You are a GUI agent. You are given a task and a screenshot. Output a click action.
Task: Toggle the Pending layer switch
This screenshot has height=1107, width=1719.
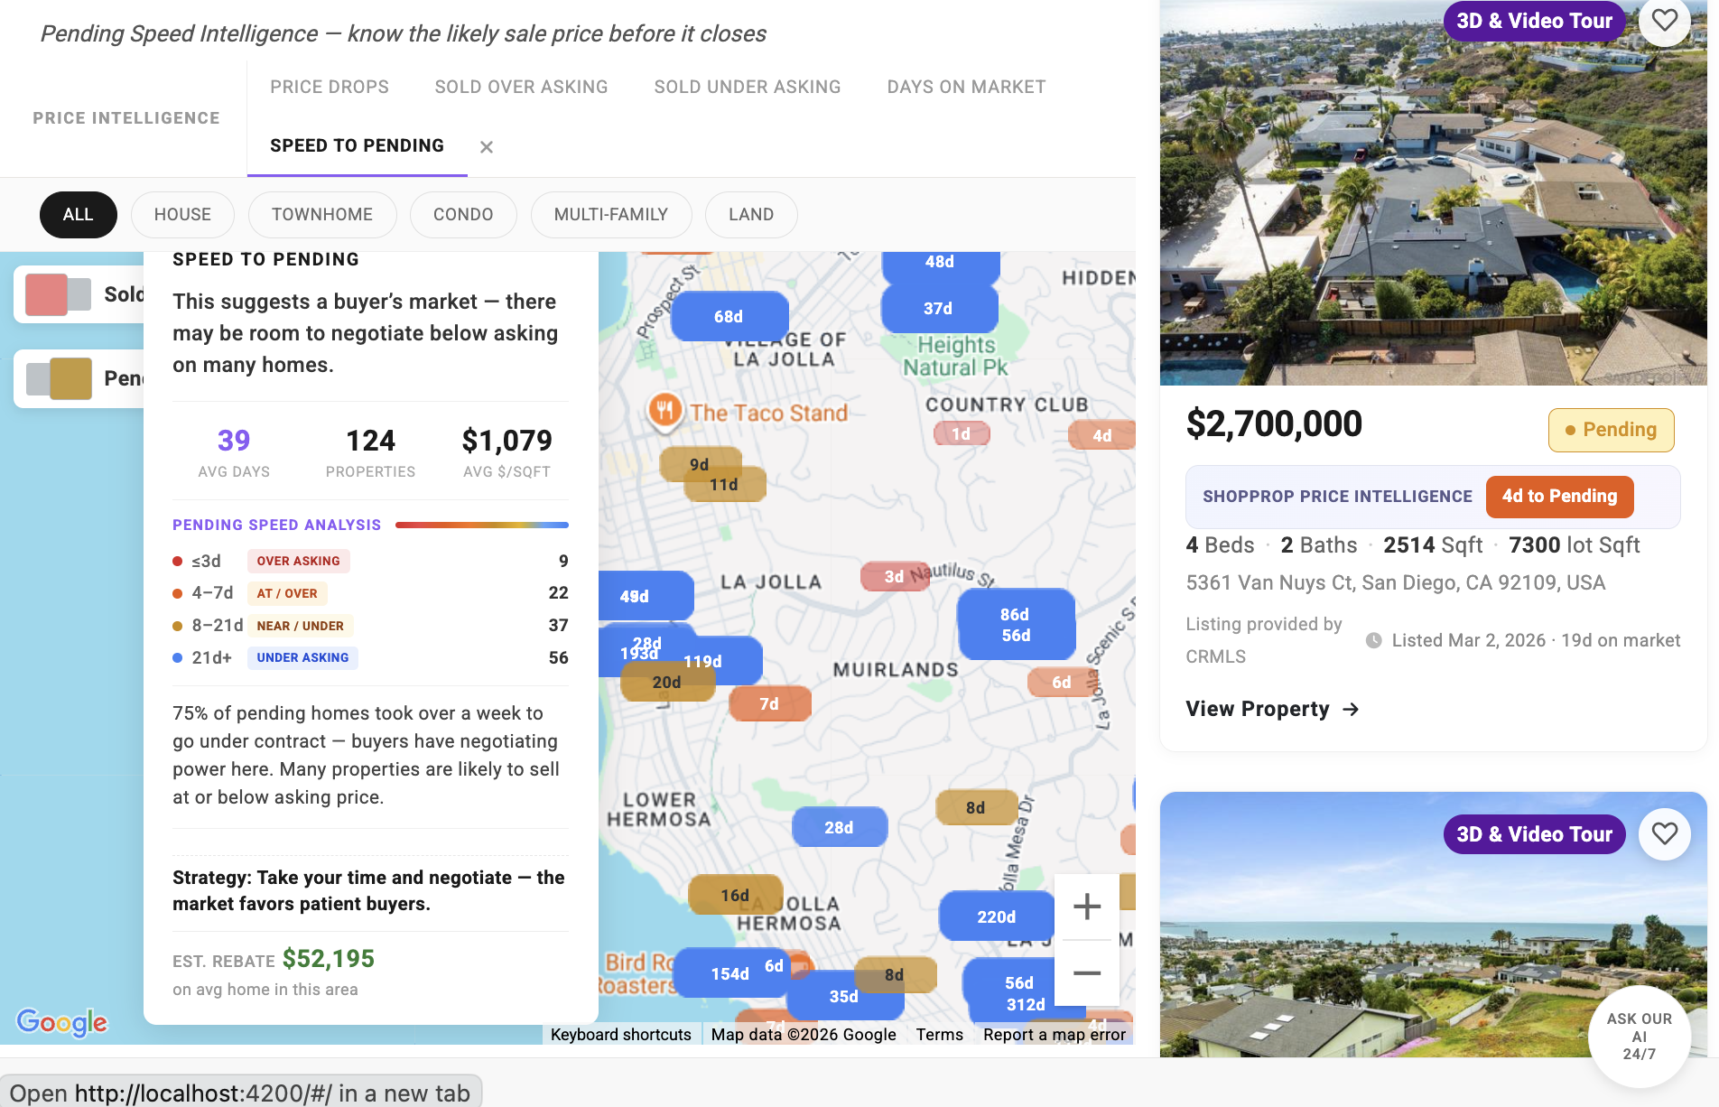click(x=59, y=378)
